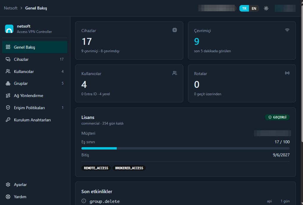Click the netsoft logo icon in sidebar

tap(9, 29)
